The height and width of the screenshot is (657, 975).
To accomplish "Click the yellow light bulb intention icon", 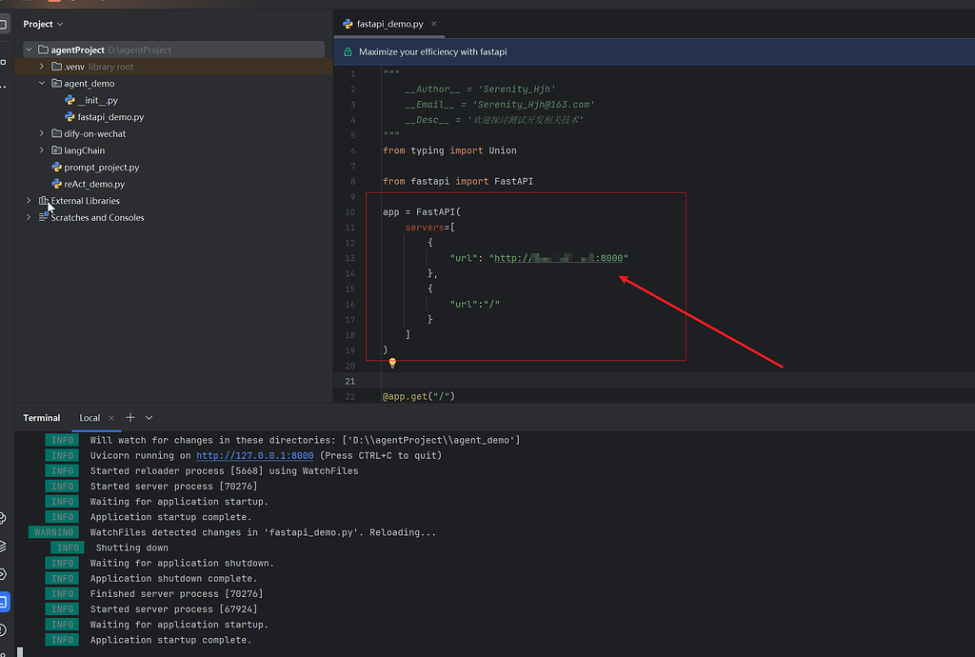I will coord(391,364).
